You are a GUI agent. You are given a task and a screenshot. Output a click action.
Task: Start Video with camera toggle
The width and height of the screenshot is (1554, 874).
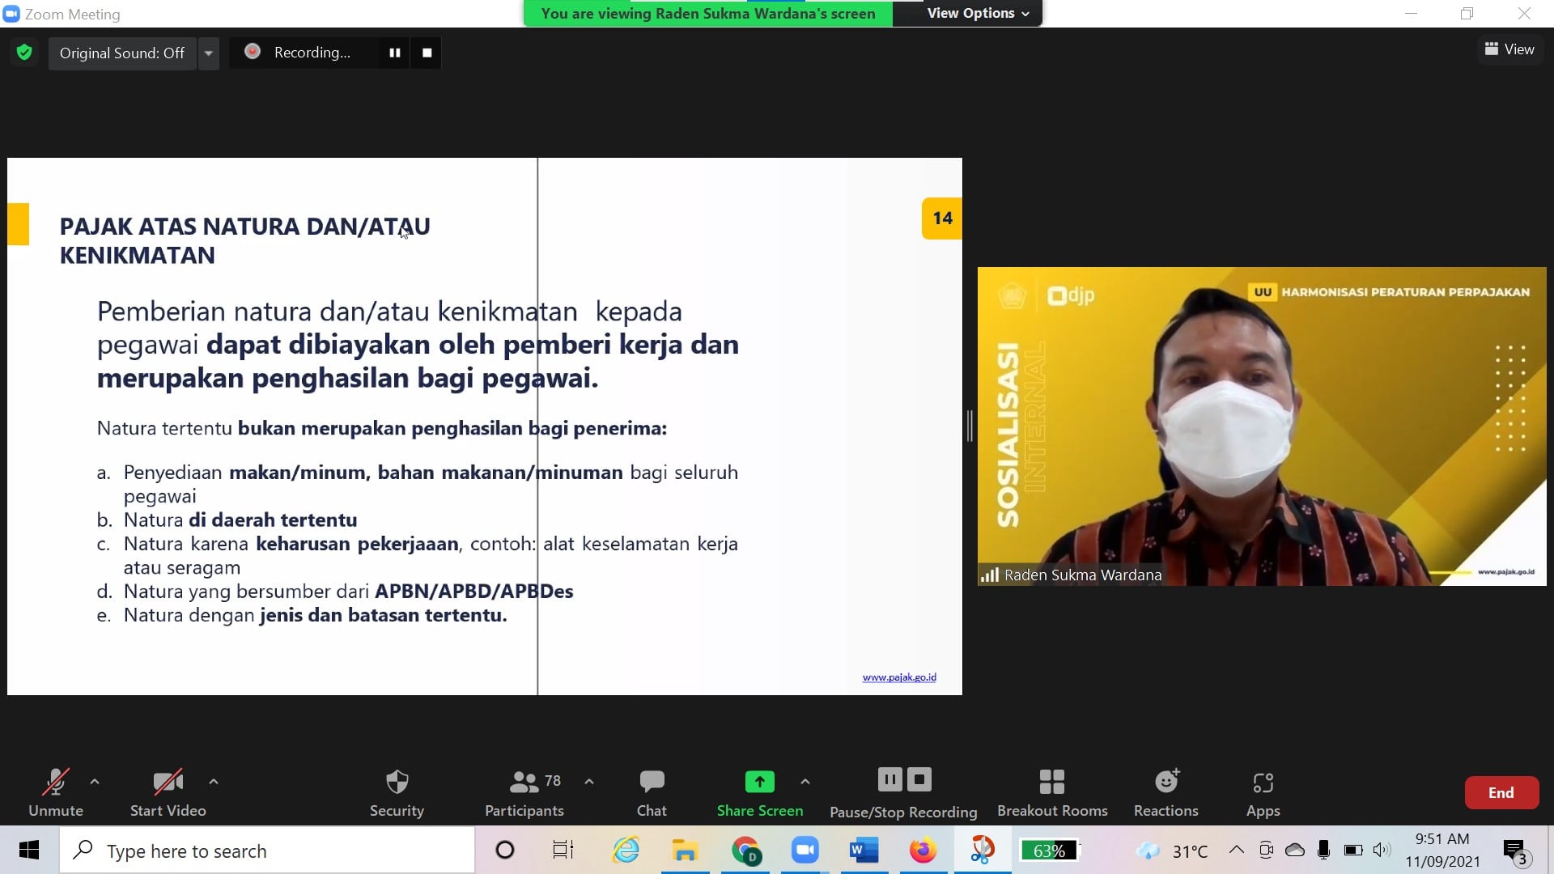[x=168, y=792]
